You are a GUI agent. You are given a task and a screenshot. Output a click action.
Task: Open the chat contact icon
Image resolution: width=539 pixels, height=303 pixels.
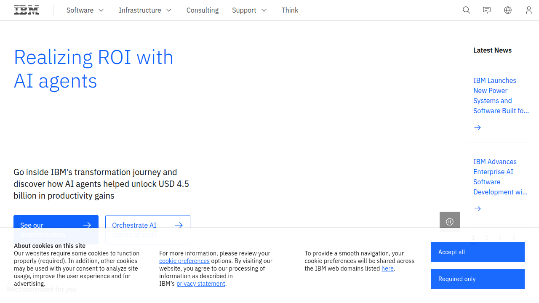click(x=487, y=10)
